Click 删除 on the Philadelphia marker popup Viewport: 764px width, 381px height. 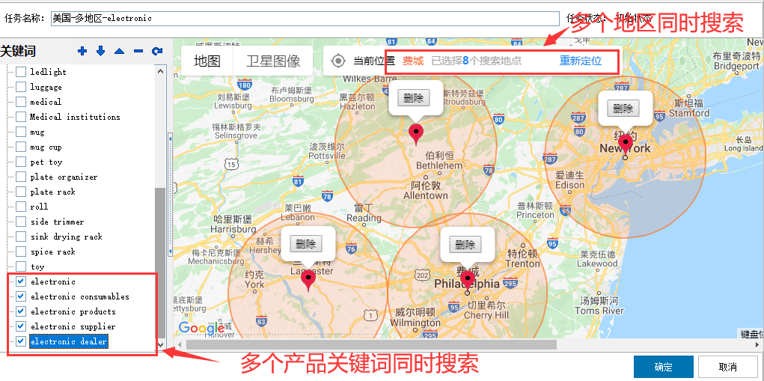(x=465, y=245)
